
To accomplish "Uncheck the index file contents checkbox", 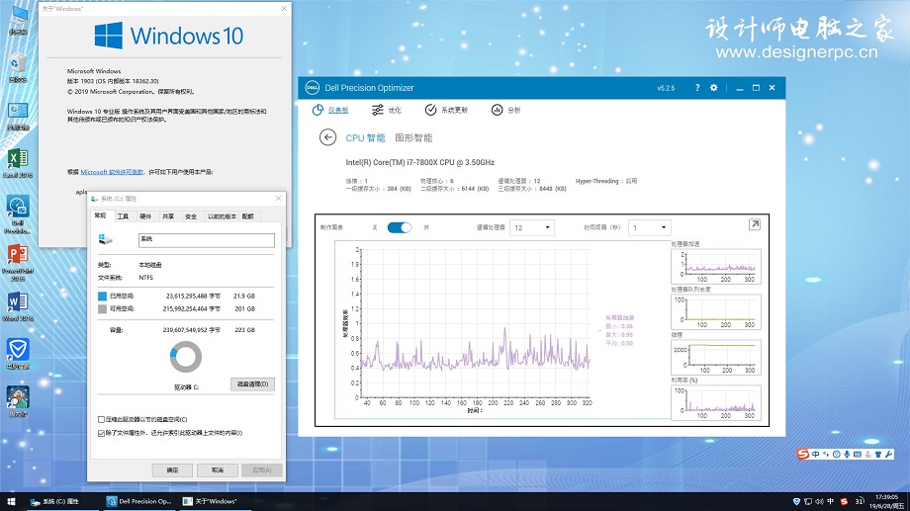I will 102,433.
